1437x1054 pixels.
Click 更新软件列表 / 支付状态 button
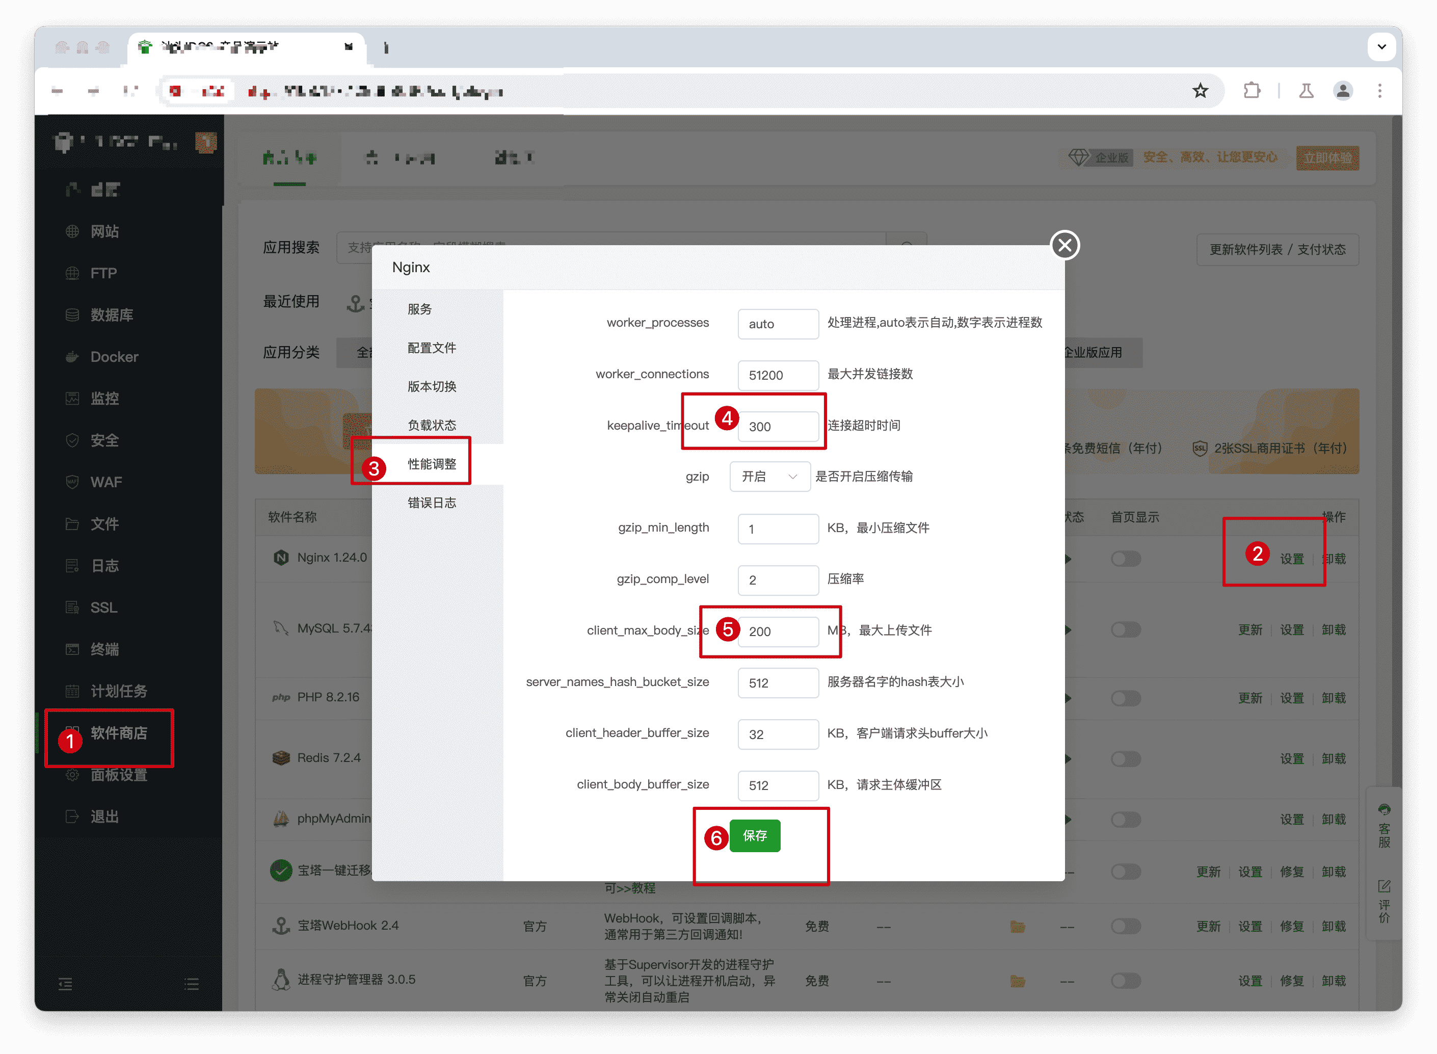click(1278, 249)
